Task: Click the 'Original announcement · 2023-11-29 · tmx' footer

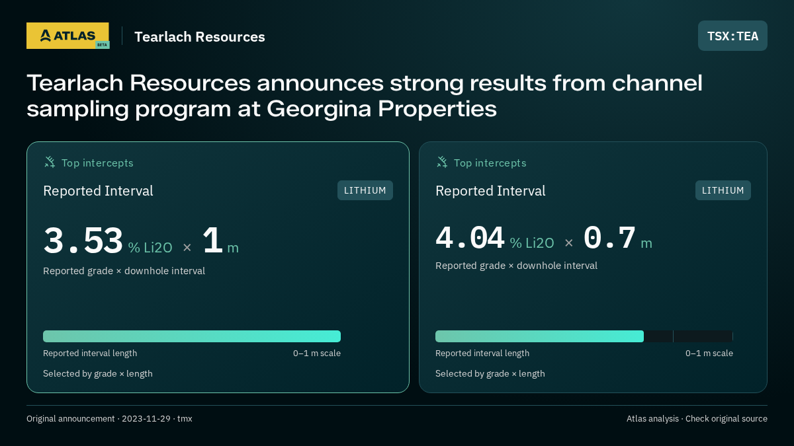Action: coord(109,419)
